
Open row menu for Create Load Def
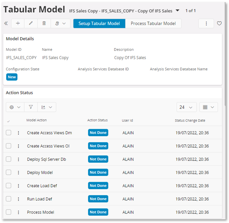[x=18, y=186]
